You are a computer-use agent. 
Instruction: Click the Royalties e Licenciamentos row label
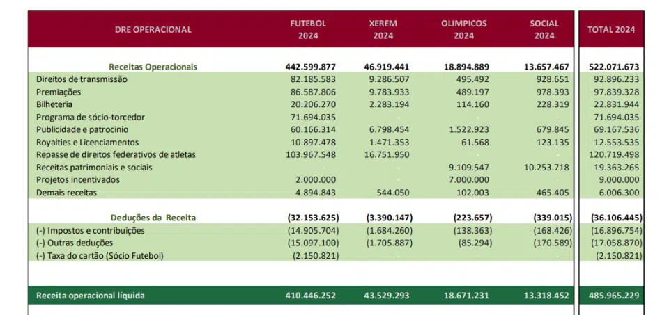pos(88,142)
